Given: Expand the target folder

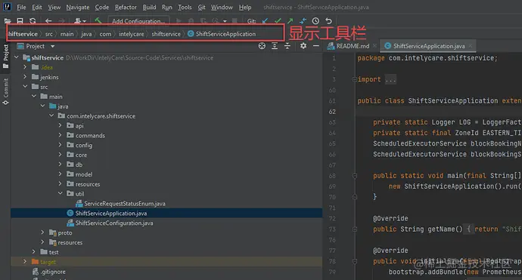Looking at the screenshot, I should (25, 262).
